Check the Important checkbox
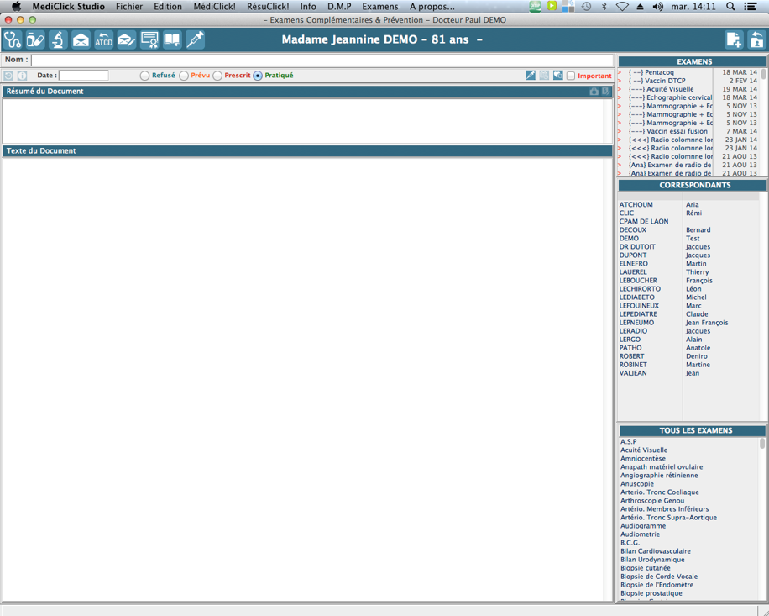769x616 pixels. coord(571,76)
